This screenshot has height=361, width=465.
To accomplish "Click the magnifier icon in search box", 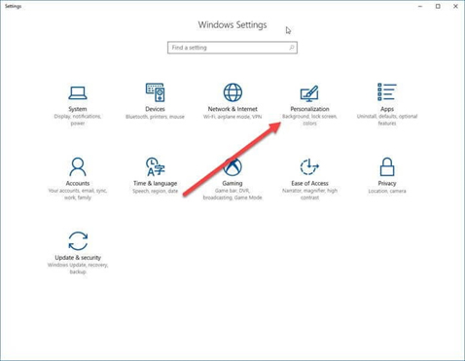I will coord(292,48).
